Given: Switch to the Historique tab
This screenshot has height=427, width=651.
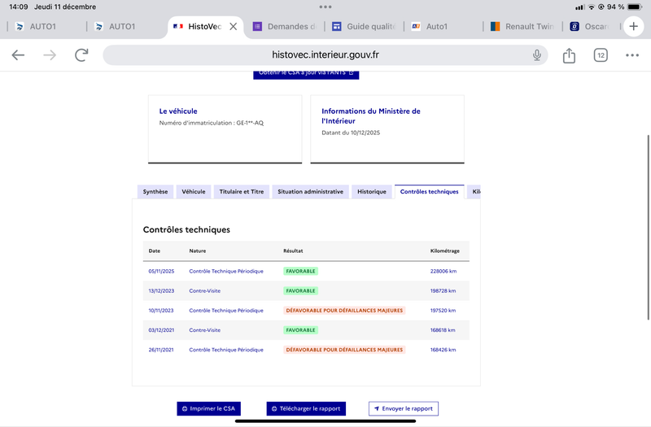Looking at the screenshot, I should (372, 192).
